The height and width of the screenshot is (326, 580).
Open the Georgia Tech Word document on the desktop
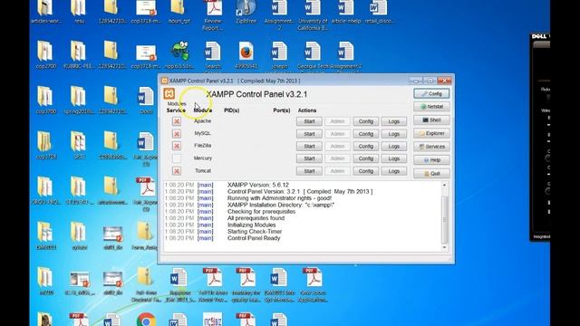coord(313,54)
